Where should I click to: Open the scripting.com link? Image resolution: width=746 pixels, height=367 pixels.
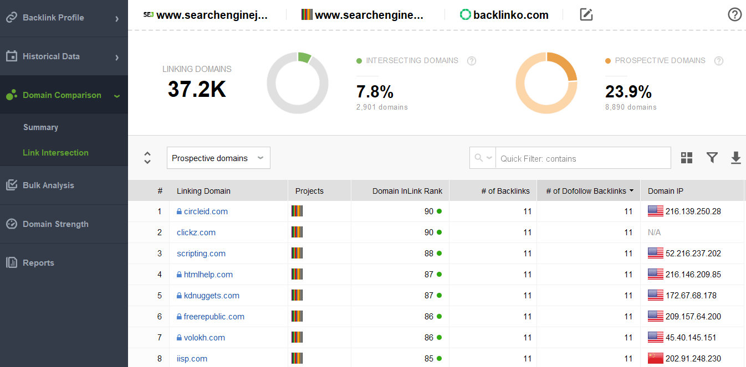tap(201, 254)
